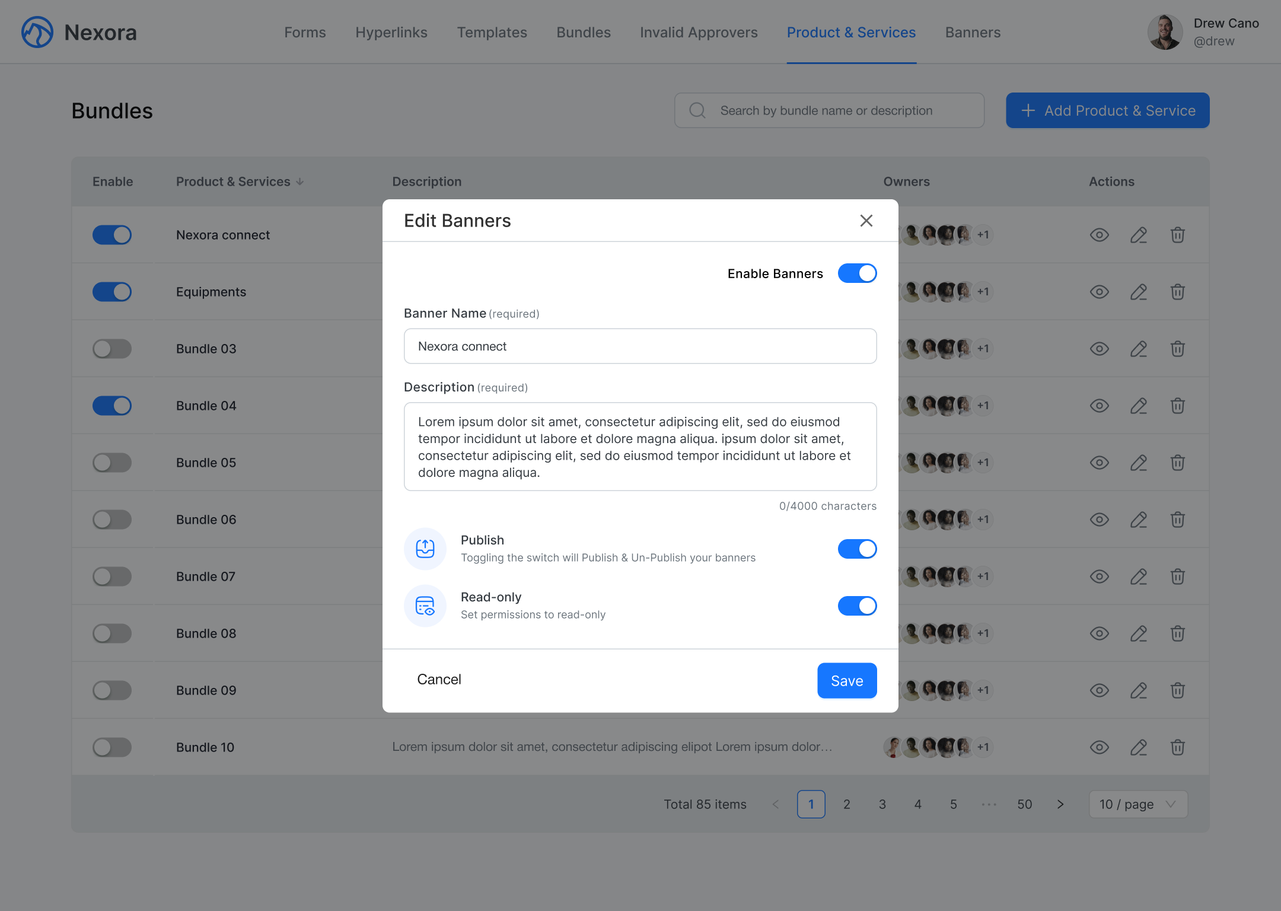
Task: Turn off the Publish switch
Action: point(857,549)
